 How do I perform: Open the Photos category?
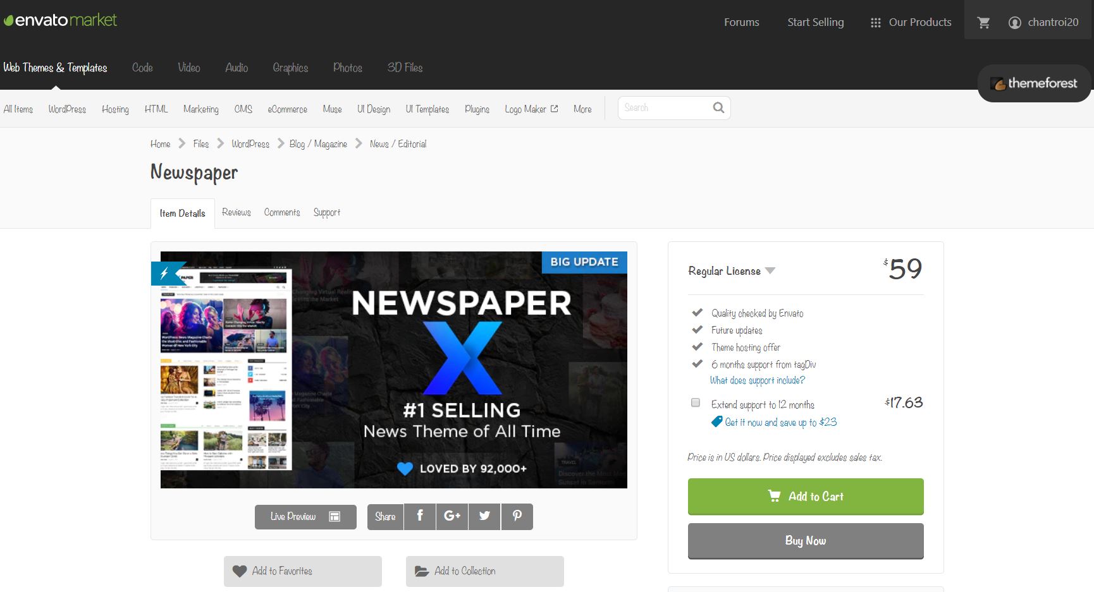tap(348, 68)
